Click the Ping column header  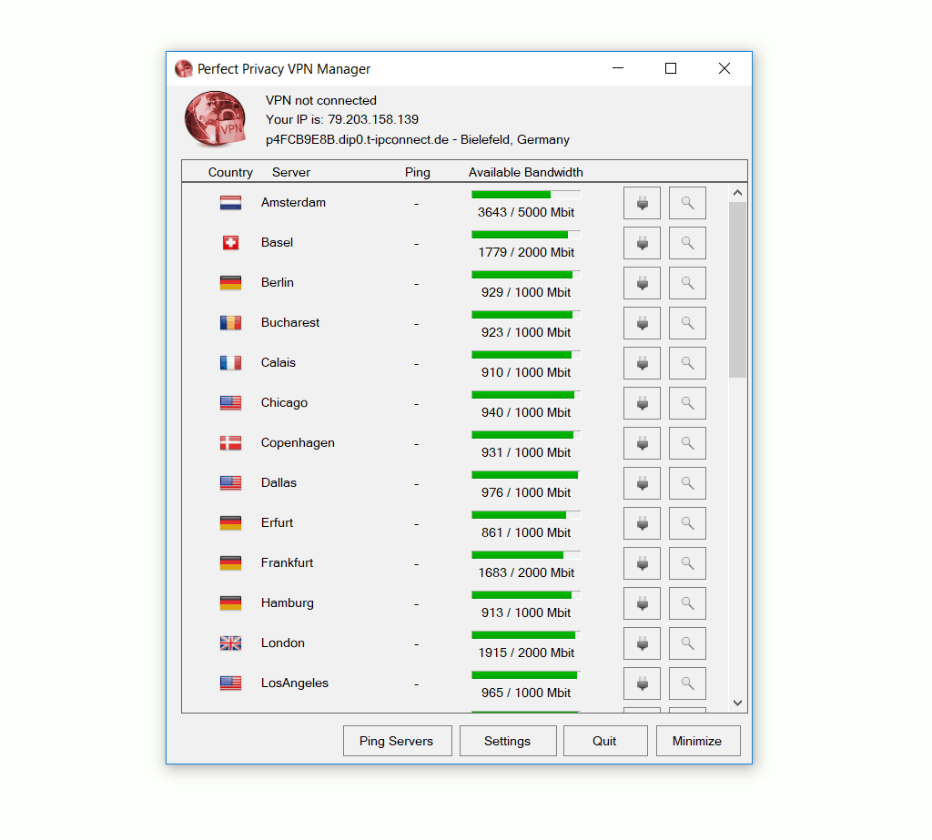click(417, 172)
